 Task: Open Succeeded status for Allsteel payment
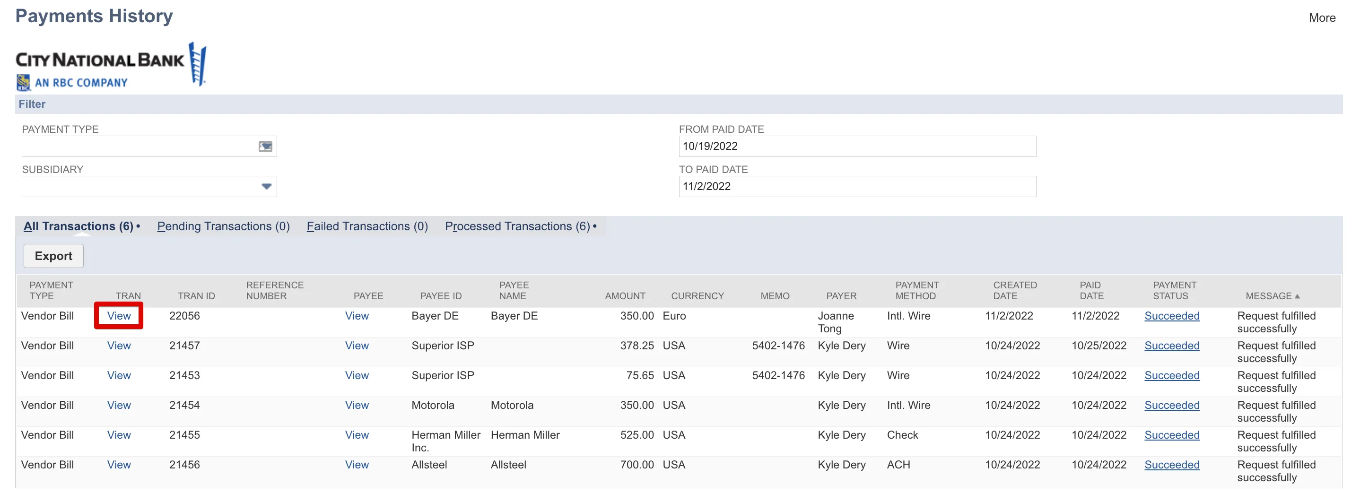1171,465
